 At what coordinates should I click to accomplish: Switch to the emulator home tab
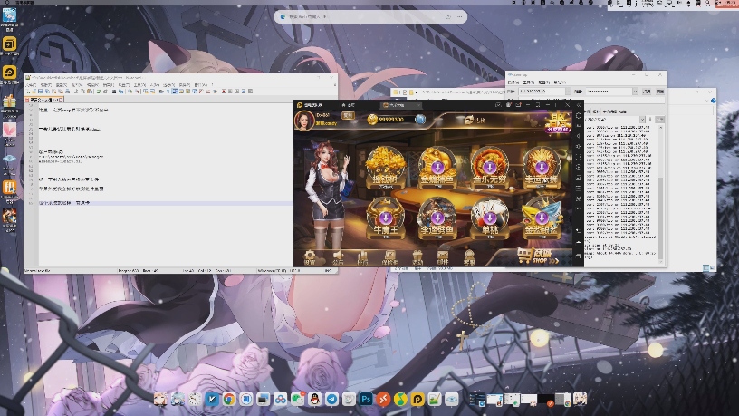pos(348,105)
